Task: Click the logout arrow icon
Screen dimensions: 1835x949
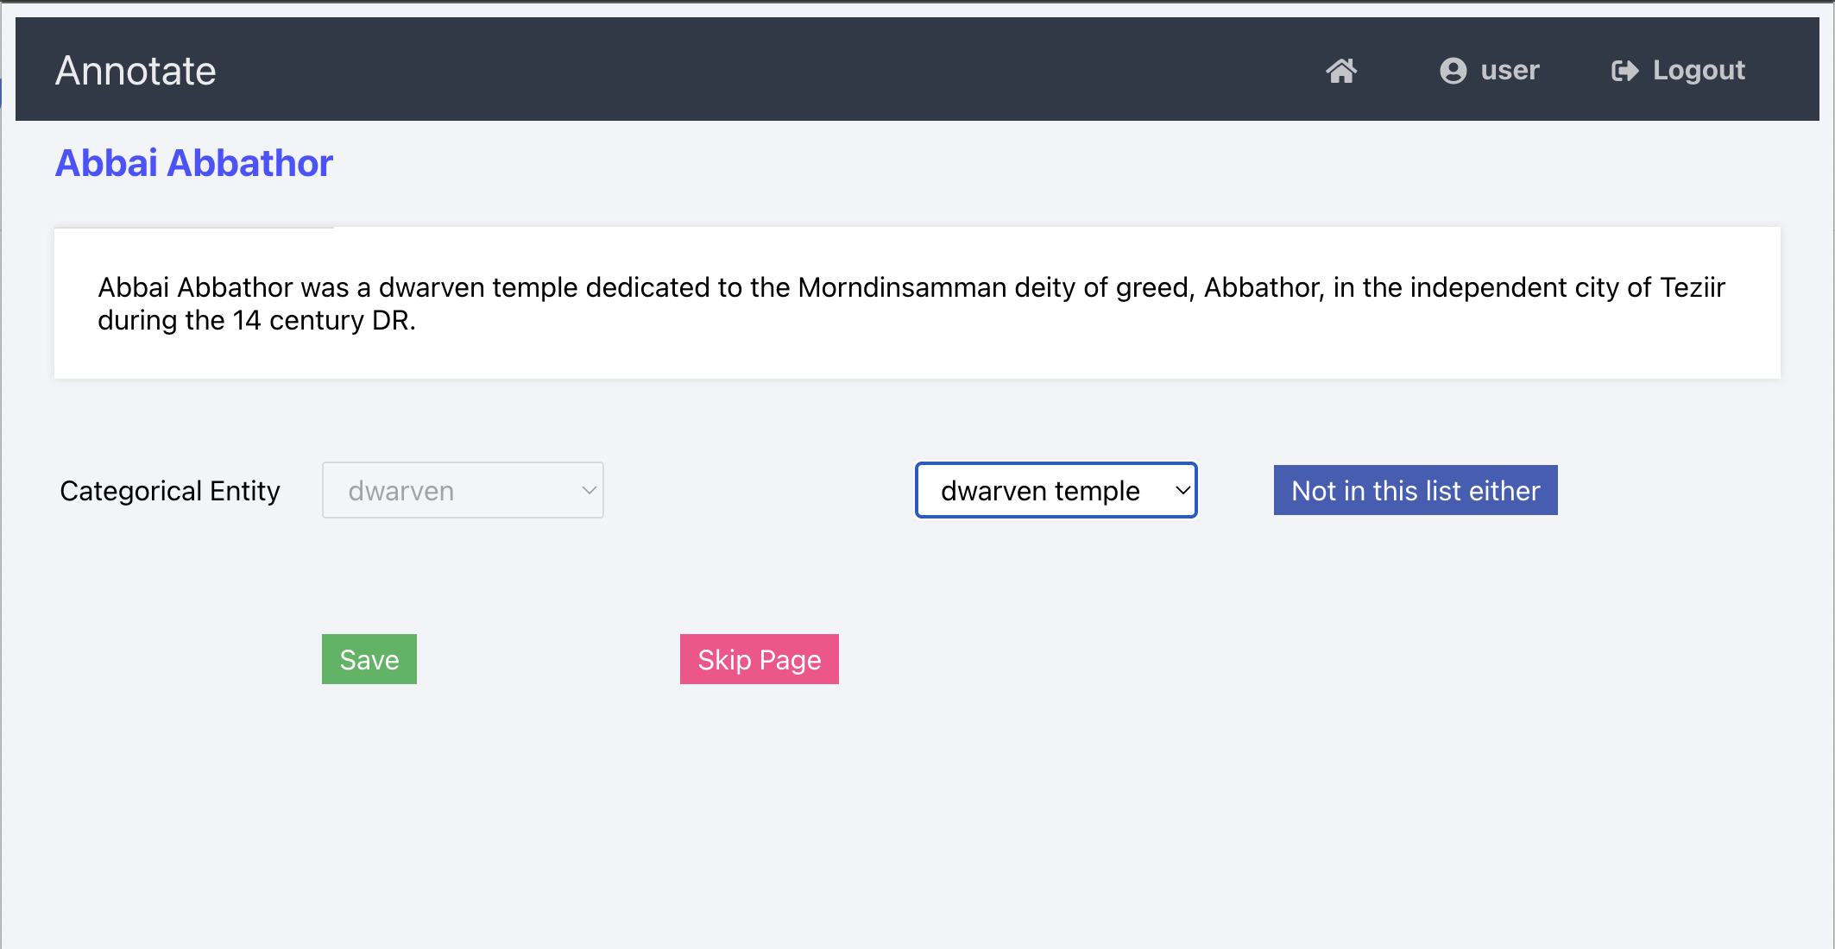Action: point(1624,71)
